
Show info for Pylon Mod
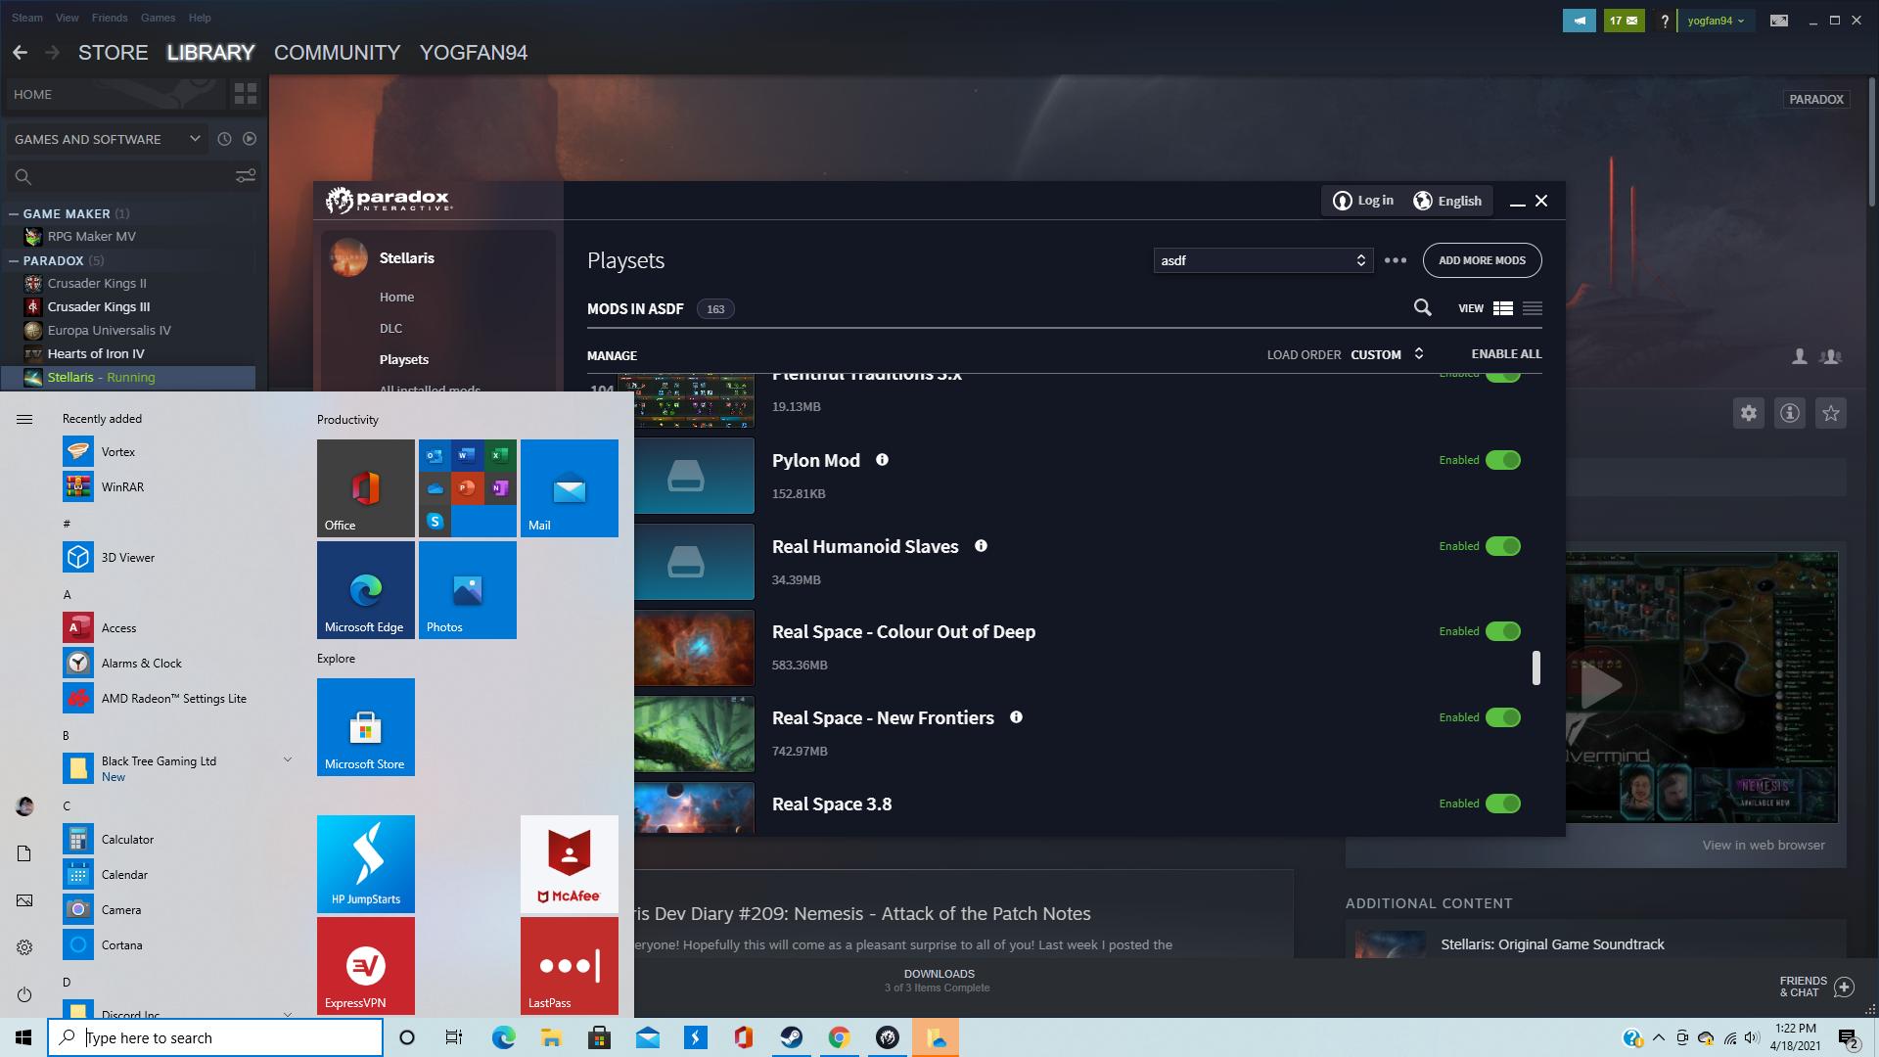pyautogui.click(x=882, y=460)
